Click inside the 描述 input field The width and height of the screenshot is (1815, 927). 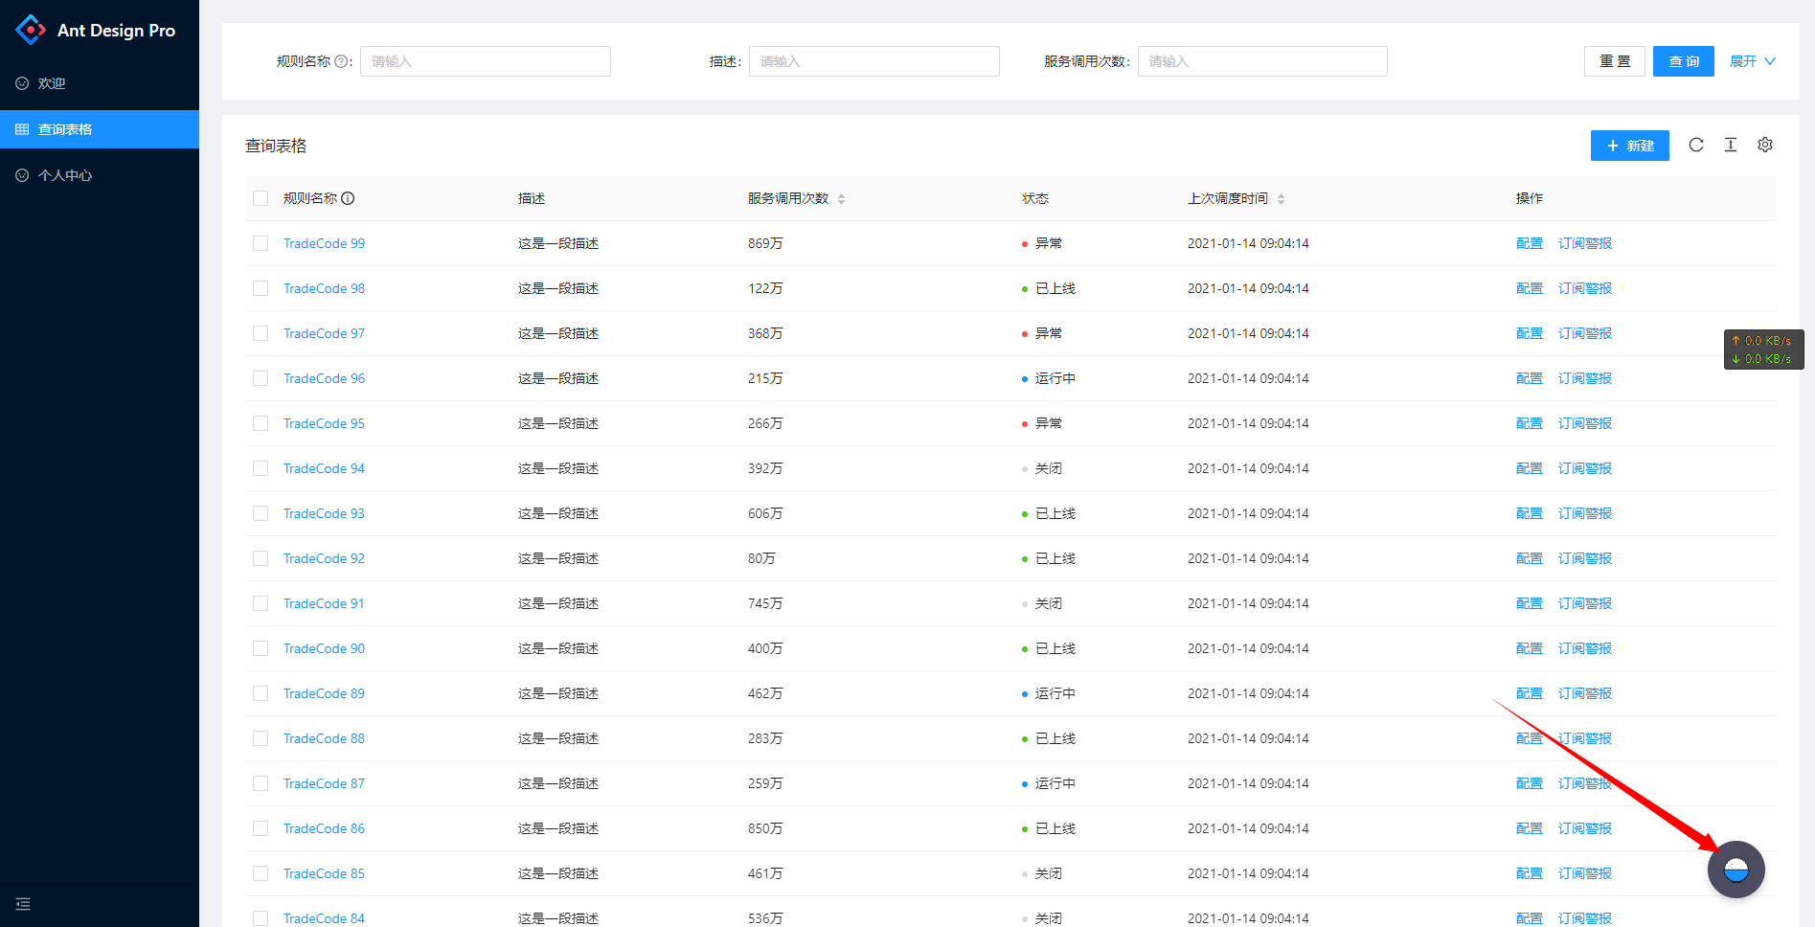point(873,60)
